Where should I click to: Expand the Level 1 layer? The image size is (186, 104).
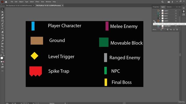[x=160, y=18]
